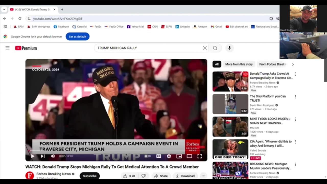Go to YouTube Premium home logo
This screenshot has width=327, height=184.
click(x=26, y=48)
